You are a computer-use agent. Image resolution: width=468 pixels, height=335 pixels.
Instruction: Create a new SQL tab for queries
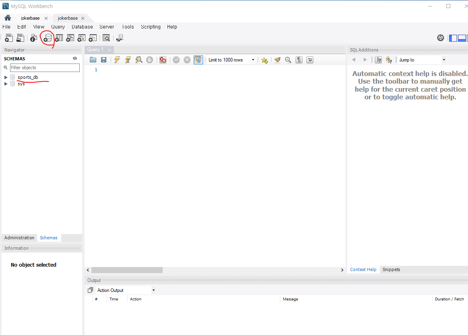(9, 38)
